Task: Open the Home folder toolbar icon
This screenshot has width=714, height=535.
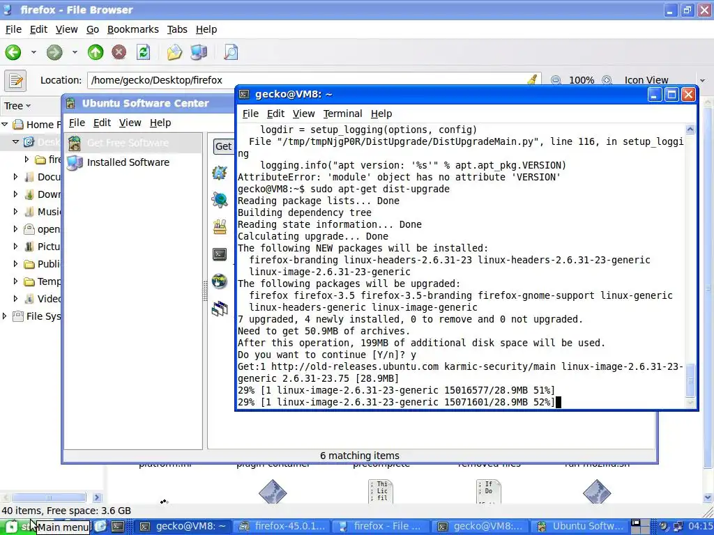Action: 174,52
